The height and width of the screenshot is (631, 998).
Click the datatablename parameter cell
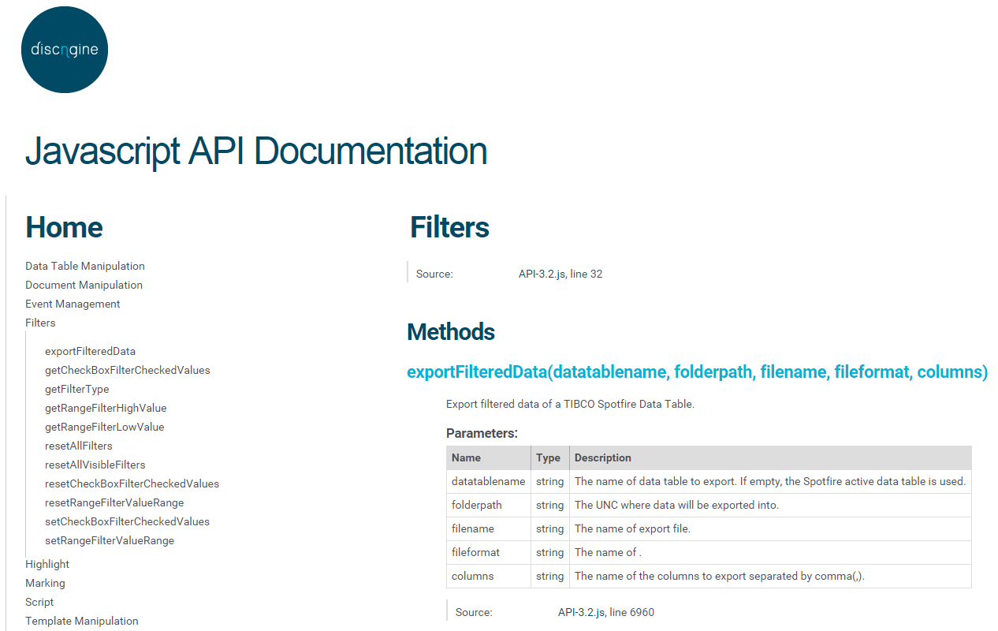[489, 481]
